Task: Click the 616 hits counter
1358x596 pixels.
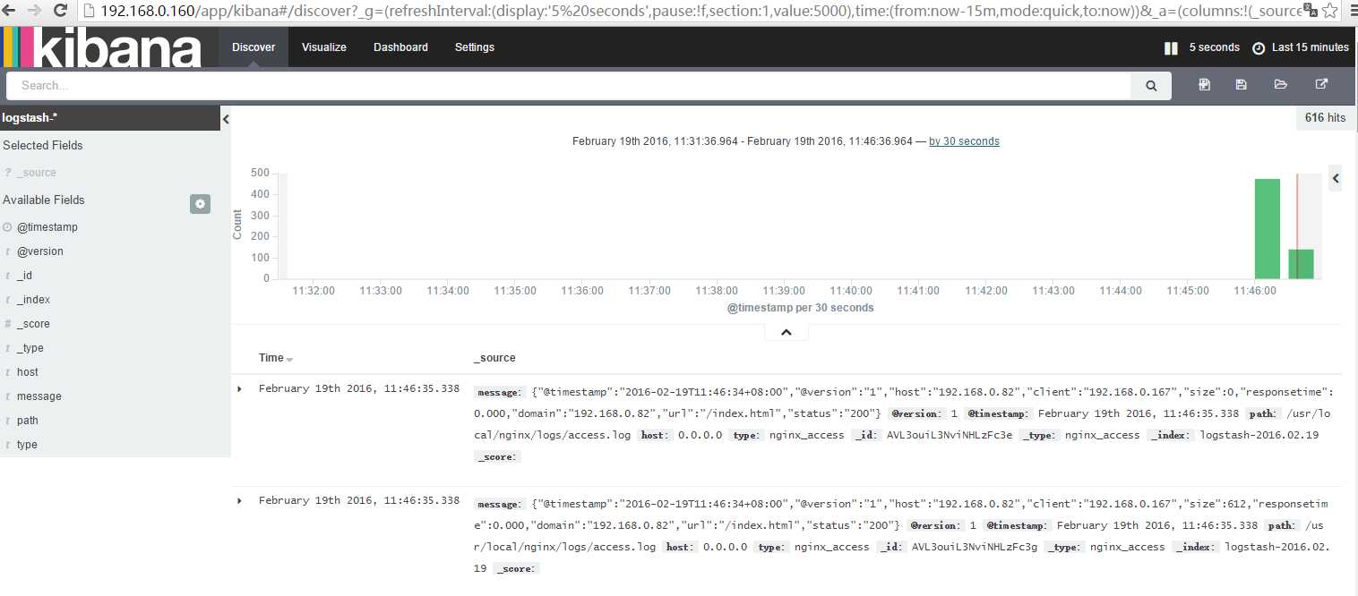Action: point(1325,118)
